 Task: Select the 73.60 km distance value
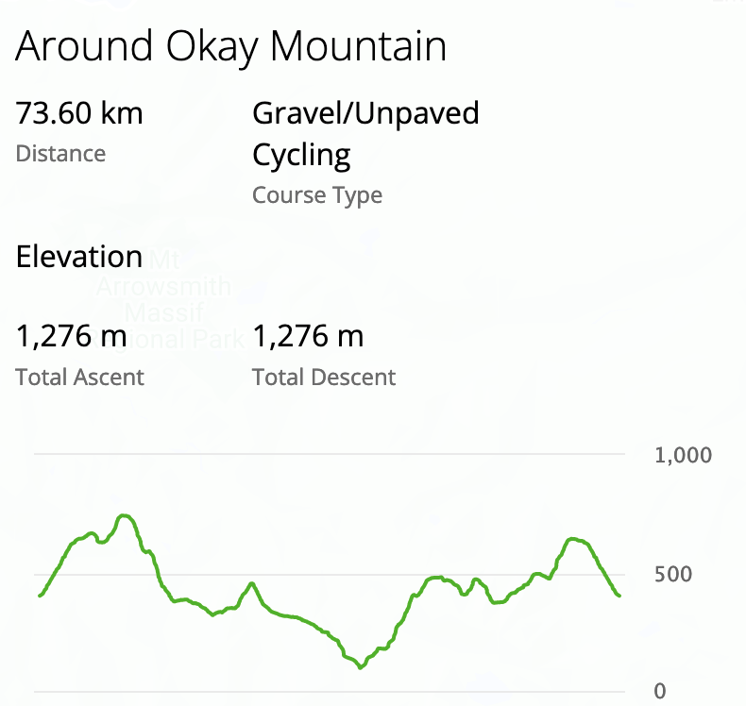click(79, 114)
